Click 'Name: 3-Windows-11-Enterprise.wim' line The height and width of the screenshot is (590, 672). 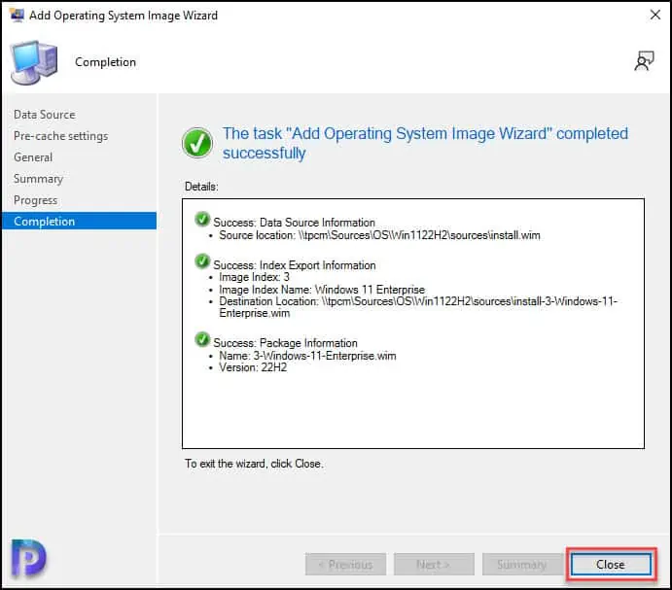[x=307, y=356]
